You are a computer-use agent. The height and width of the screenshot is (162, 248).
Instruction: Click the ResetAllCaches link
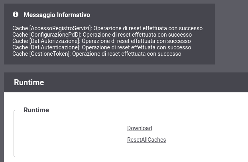pos(146,140)
